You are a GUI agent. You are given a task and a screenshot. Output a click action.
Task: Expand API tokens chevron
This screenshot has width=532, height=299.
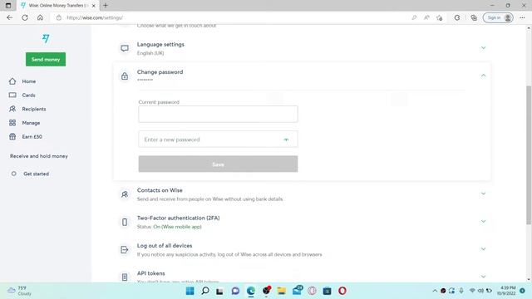click(484, 277)
